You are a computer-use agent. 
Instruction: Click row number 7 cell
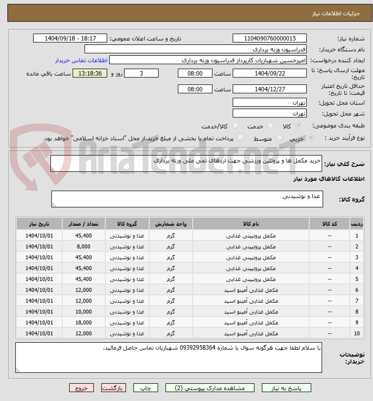357,301
